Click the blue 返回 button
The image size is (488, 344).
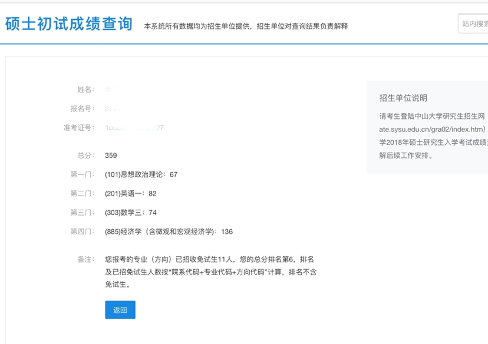120,310
